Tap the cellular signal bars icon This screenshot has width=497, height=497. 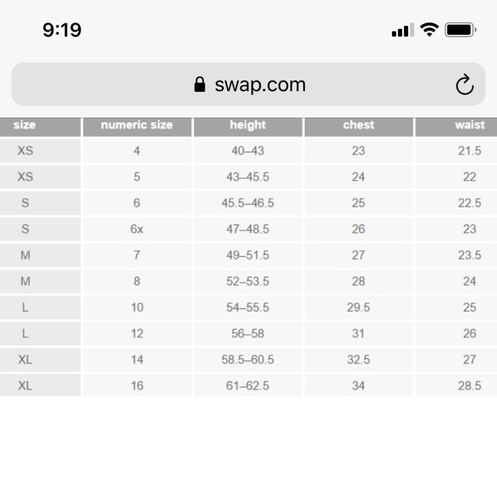click(x=403, y=30)
